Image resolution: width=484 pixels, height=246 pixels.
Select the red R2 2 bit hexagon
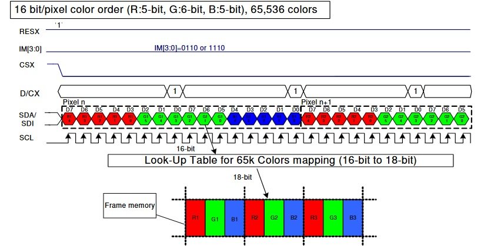pyautogui.click(x=339, y=119)
